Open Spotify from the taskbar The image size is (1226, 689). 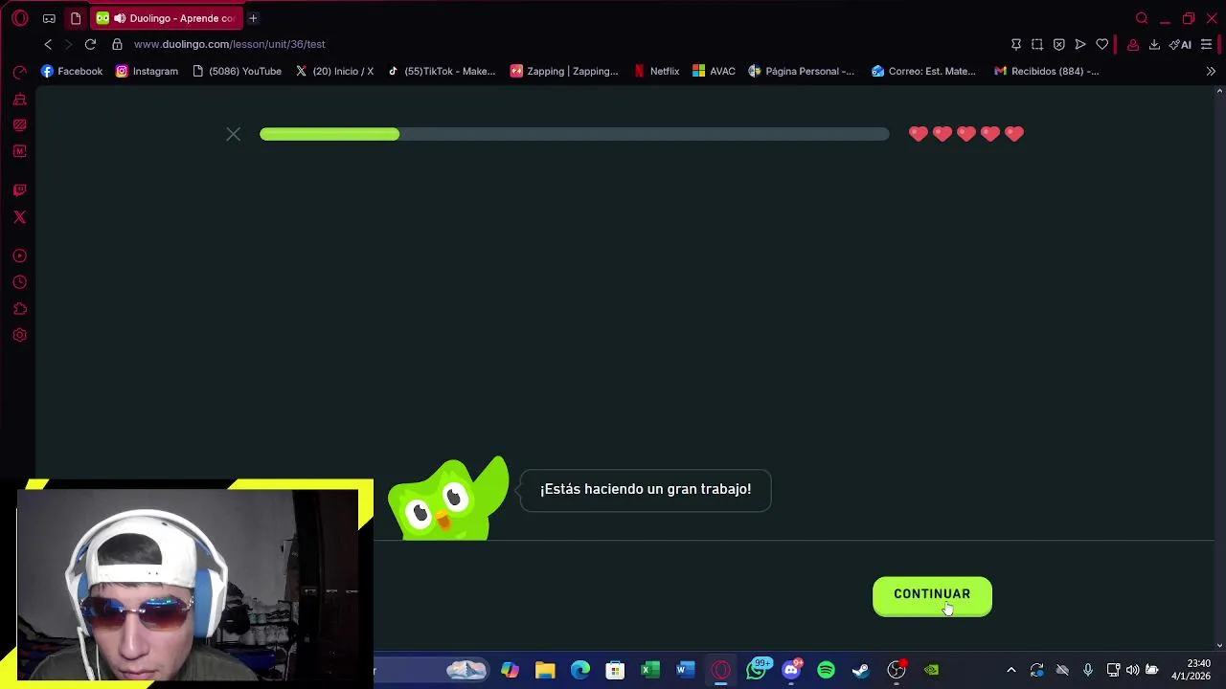(x=826, y=670)
